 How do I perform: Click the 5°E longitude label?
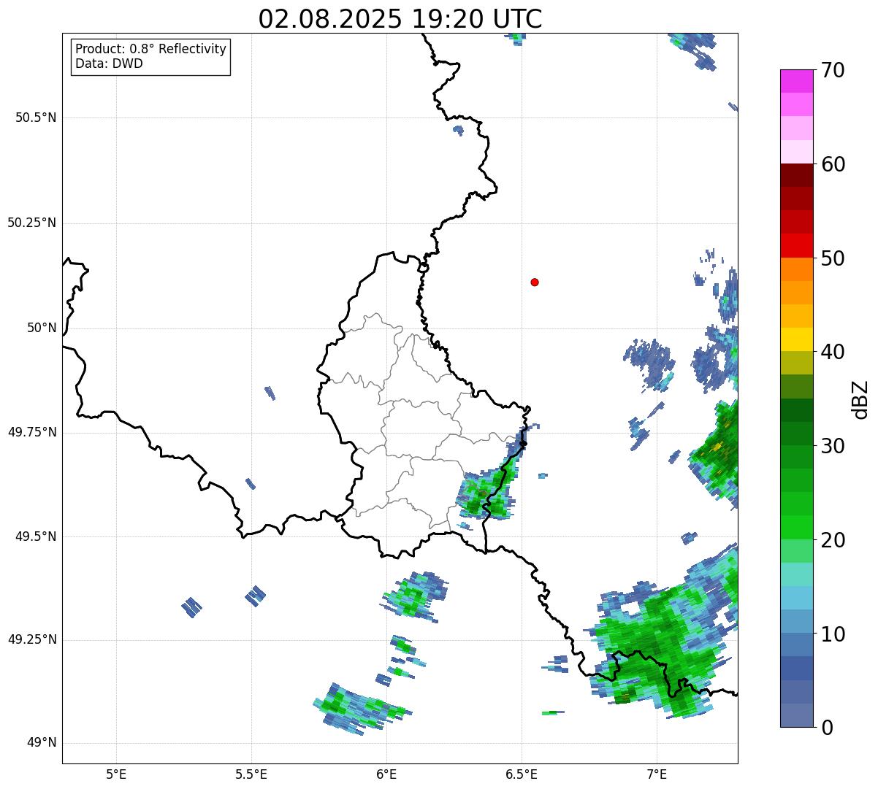point(116,774)
